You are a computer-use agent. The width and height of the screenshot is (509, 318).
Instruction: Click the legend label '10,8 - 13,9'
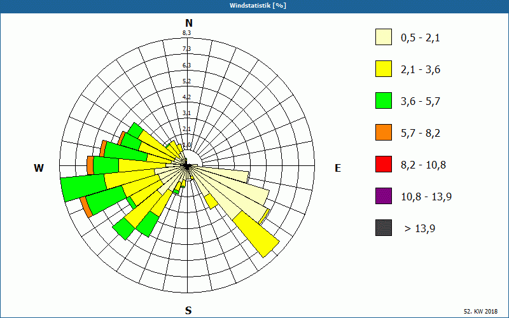pos(426,197)
